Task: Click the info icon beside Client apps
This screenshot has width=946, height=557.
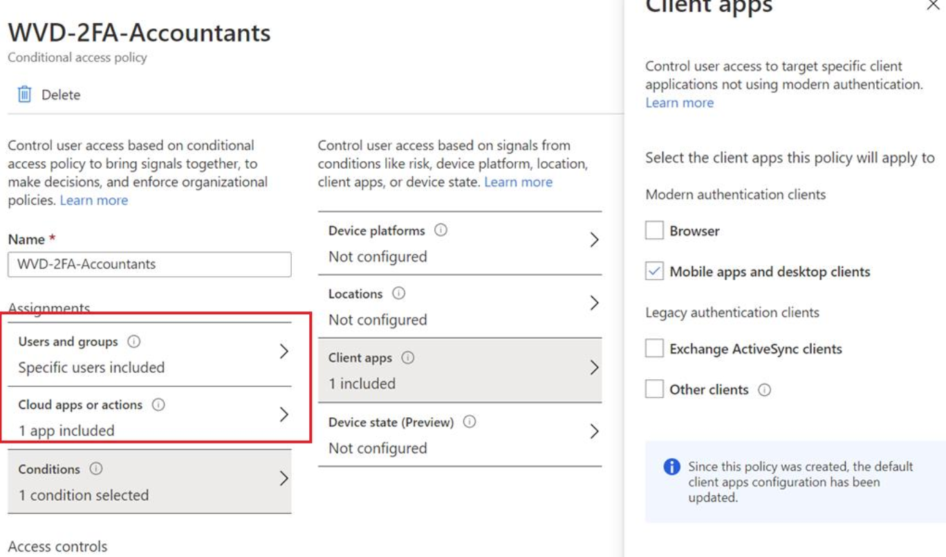Action: tap(406, 358)
